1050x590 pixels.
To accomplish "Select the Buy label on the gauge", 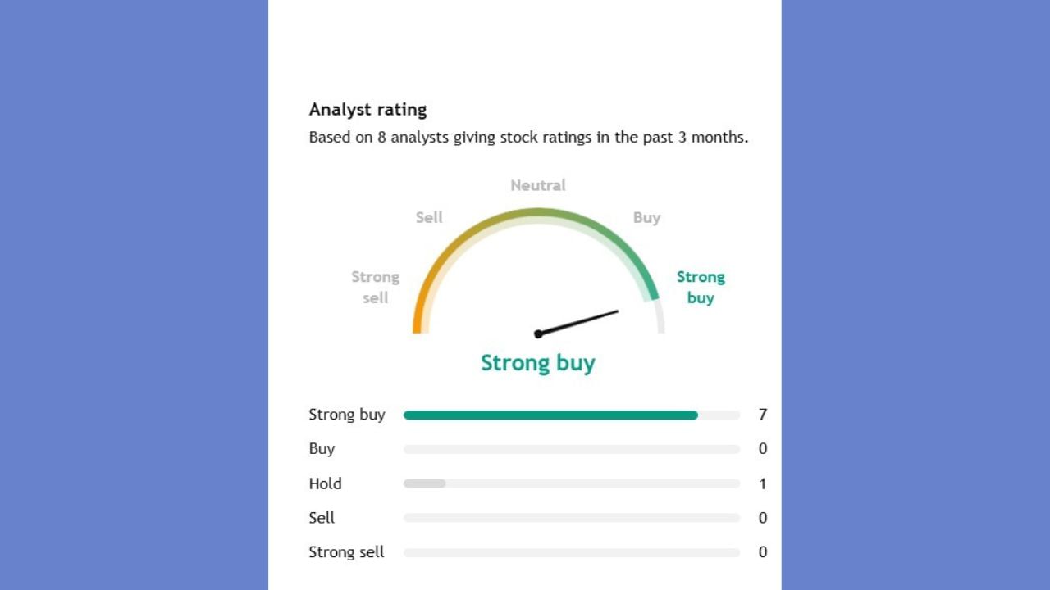I will click(x=646, y=217).
